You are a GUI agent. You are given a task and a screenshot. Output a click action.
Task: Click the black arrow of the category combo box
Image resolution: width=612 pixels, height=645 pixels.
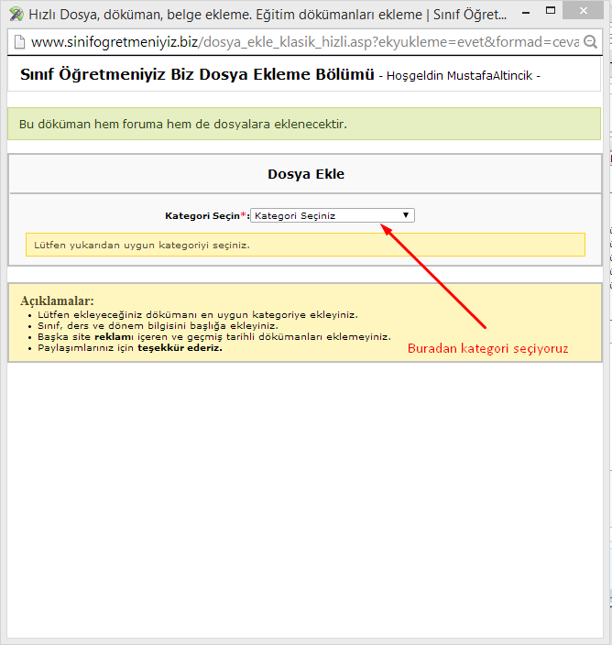(406, 215)
